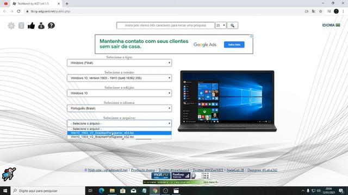Click the taskbar clock and date

click(x=328, y=191)
